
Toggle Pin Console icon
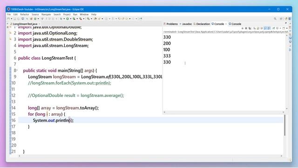point(273,28)
